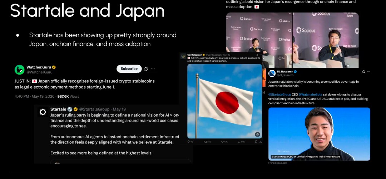This screenshot has height=179, width=386.
Task: Click the Watcher.Guru profile avatar
Action: (x=19, y=70)
